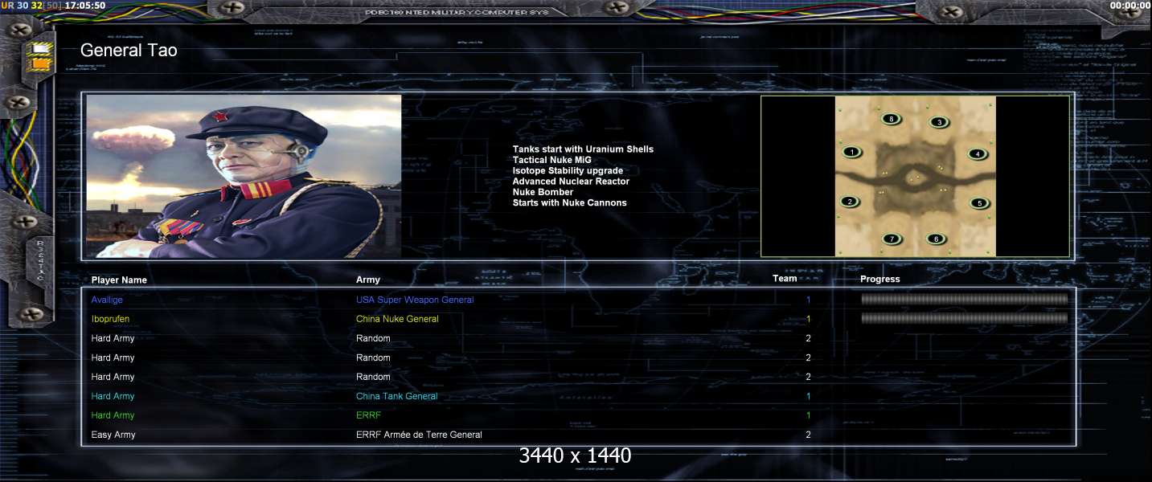Click Starts with Nuke Cannons text
The width and height of the screenshot is (1152, 482).
[x=569, y=202]
